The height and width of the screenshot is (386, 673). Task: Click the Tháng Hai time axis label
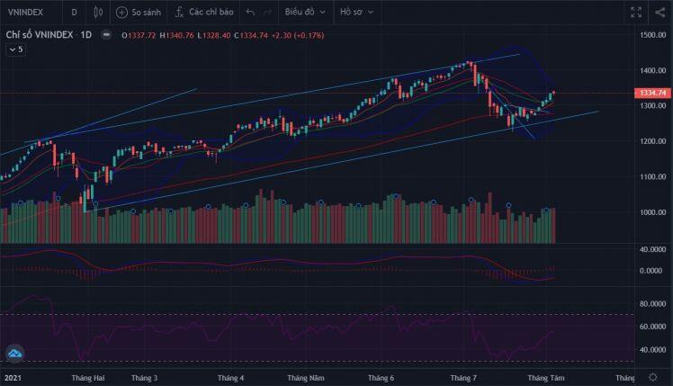[88, 378]
